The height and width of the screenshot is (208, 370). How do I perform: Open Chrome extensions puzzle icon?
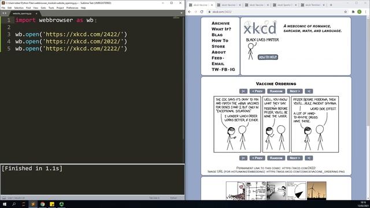[x=353, y=12]
